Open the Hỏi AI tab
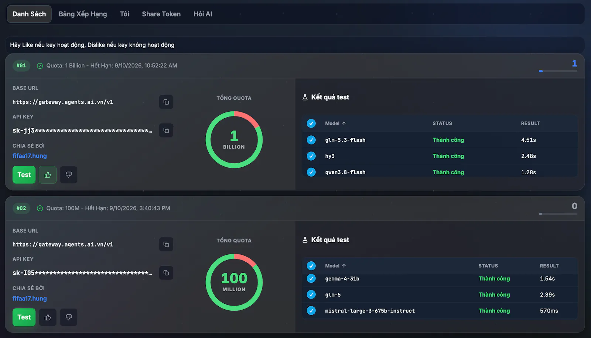Screen dimensions: 591x338 click(x=203, y=14)
